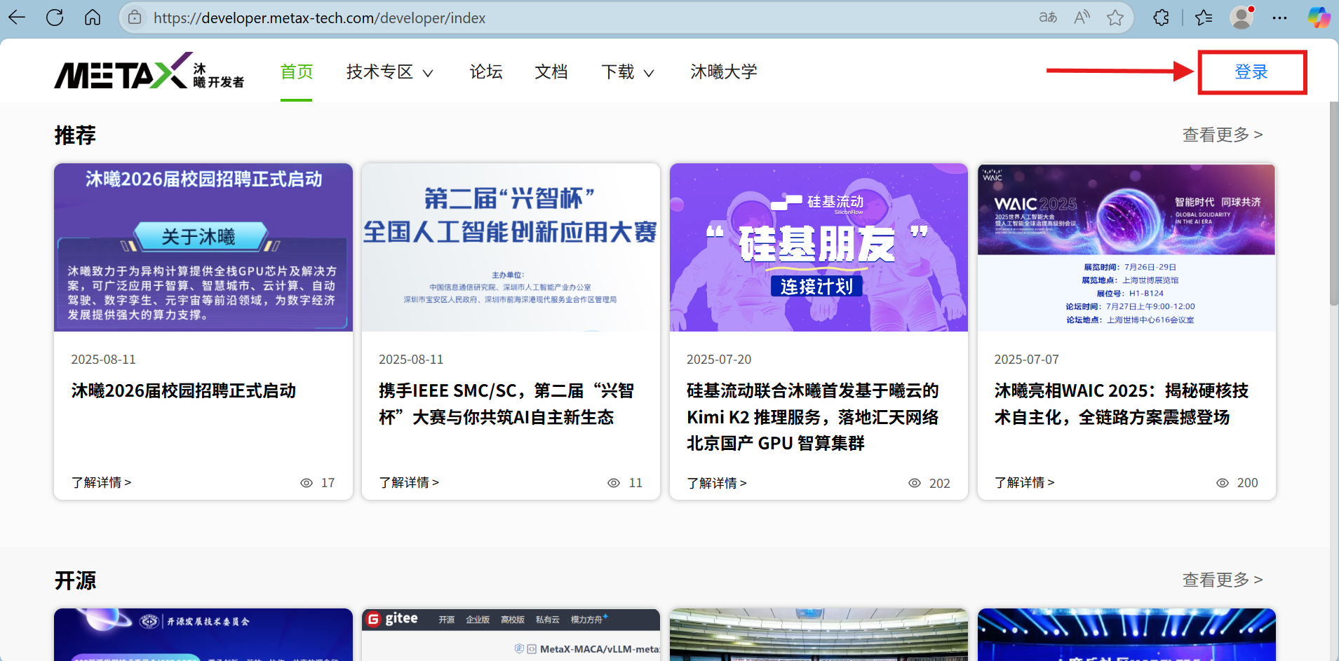Click 查看更多 in the 开源 section

[x=1223, y=580]
